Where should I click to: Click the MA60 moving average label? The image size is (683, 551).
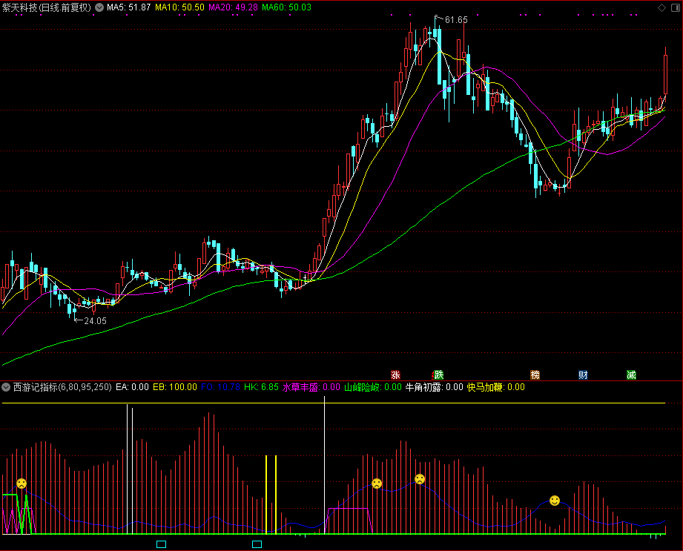[x=286, y=7]
